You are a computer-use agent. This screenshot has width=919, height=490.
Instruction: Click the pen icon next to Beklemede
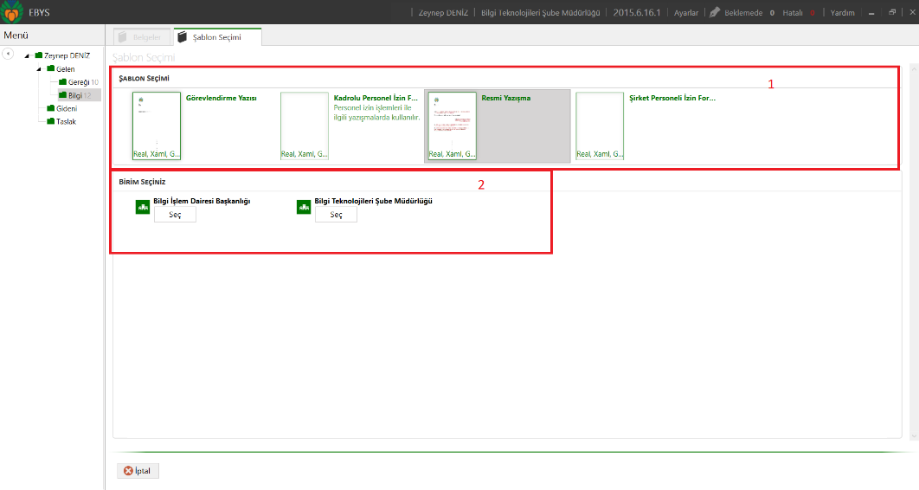coord(715,12)
